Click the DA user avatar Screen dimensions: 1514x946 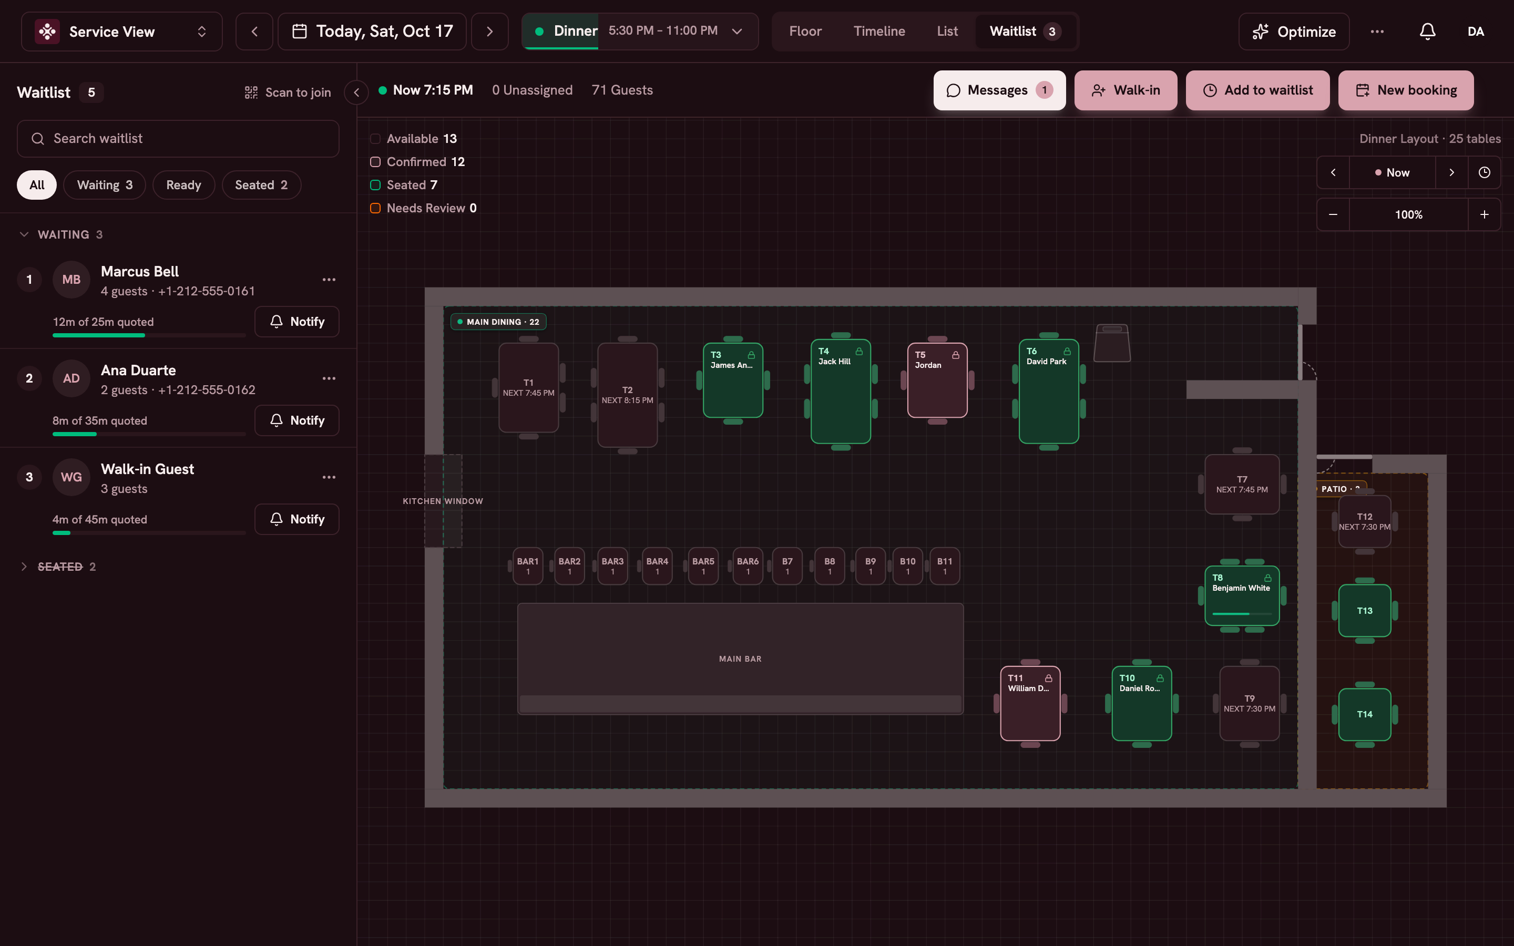1475,32
